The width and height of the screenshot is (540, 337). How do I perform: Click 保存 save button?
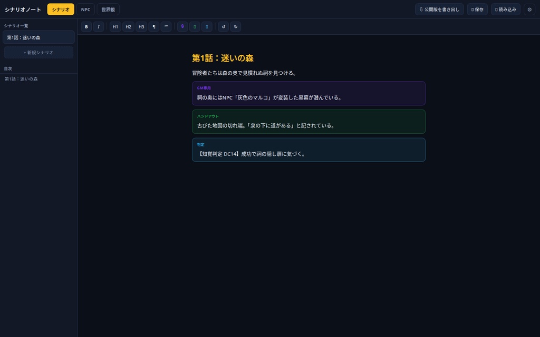[x=477, y=9]
